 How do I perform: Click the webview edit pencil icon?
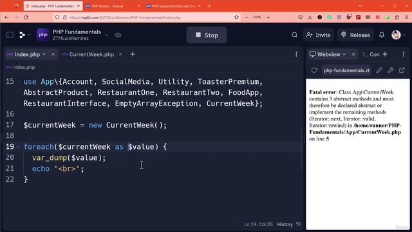coord(379,70)
